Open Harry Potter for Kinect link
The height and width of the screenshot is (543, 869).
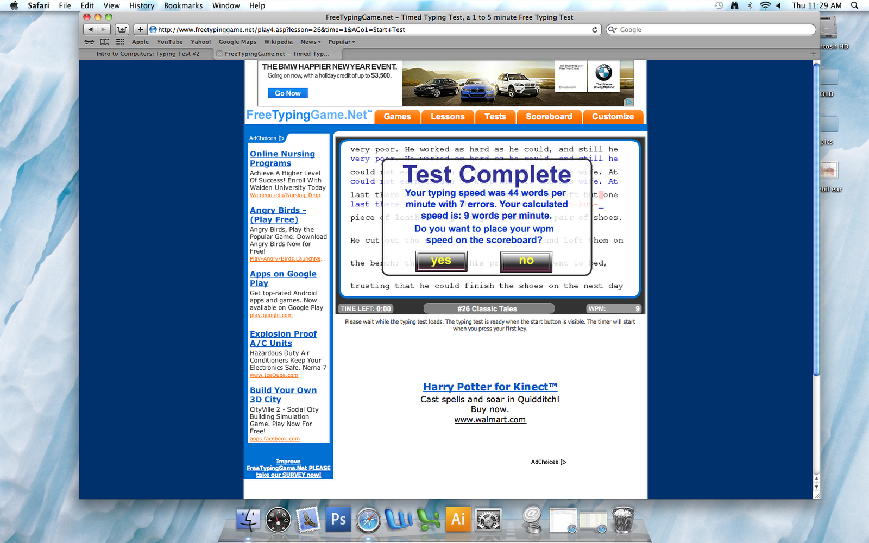click(x=490, y=387)
